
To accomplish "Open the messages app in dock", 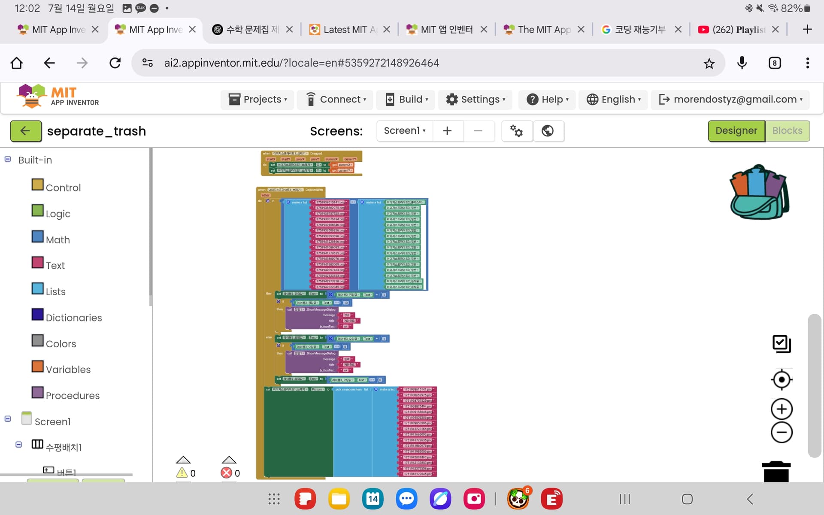I will 406,499.
